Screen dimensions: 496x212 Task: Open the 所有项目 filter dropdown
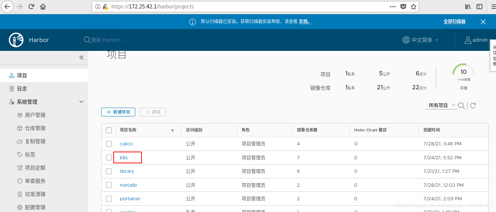tap(442, 105)
